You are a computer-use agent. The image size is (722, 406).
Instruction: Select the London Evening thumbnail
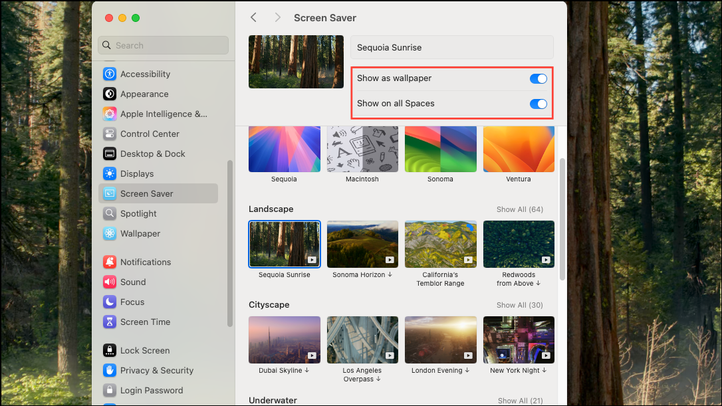click(x=441, y=340)
